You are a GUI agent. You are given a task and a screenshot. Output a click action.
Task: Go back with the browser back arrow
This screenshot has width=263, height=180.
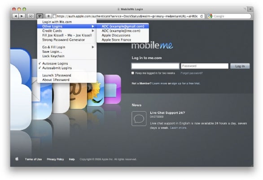(16, 16)
